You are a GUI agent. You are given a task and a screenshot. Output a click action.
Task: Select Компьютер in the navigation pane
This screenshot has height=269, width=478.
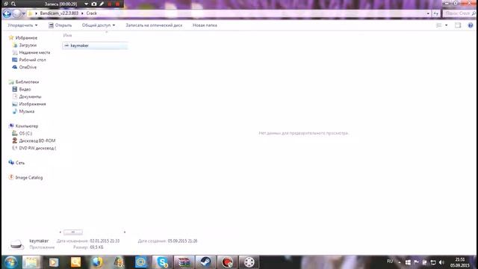coord(27,126)
